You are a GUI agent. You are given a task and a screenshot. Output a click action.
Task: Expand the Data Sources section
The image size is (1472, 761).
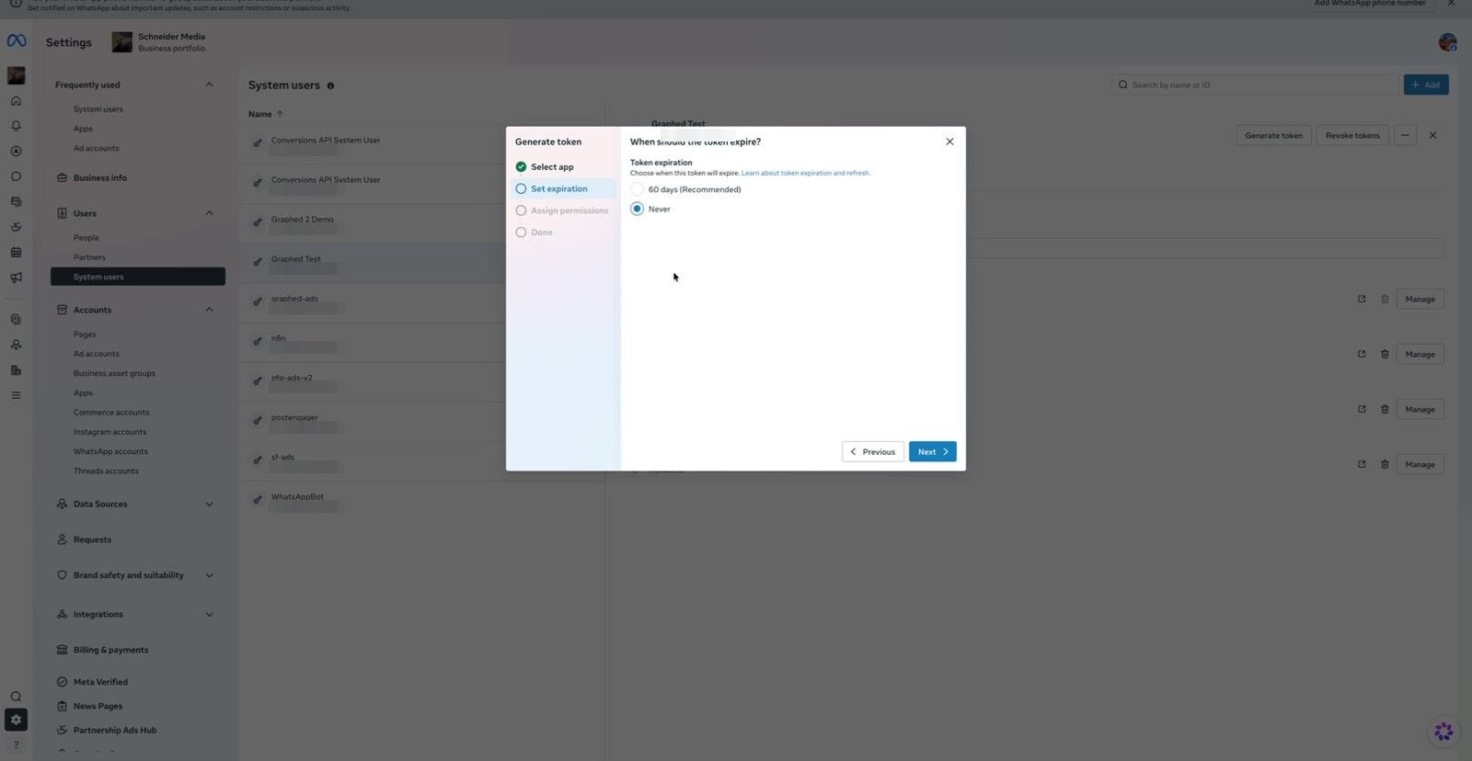click(x=209, y=504)
